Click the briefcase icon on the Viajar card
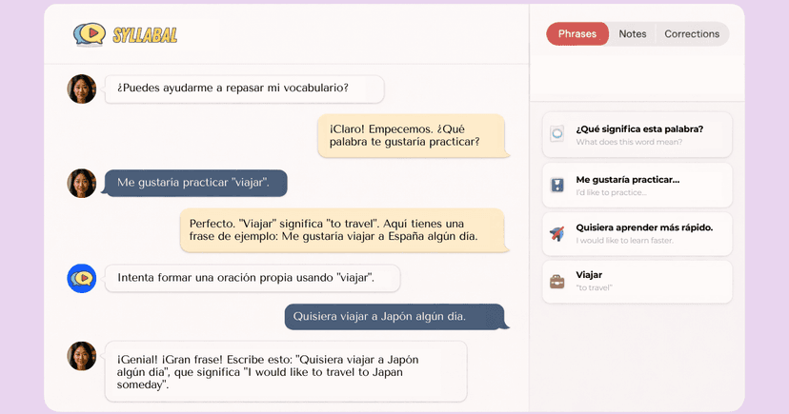Screen dimensions: 789x414 [557, 282]
